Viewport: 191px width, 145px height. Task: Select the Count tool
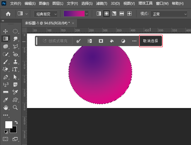pos(6,85)
